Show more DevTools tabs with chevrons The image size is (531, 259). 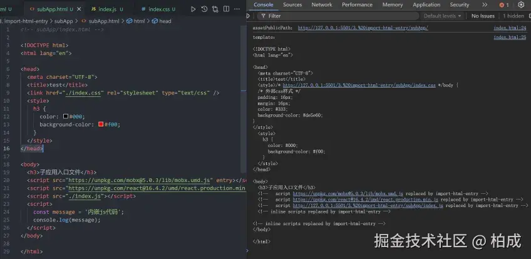(x=485, y=5)
